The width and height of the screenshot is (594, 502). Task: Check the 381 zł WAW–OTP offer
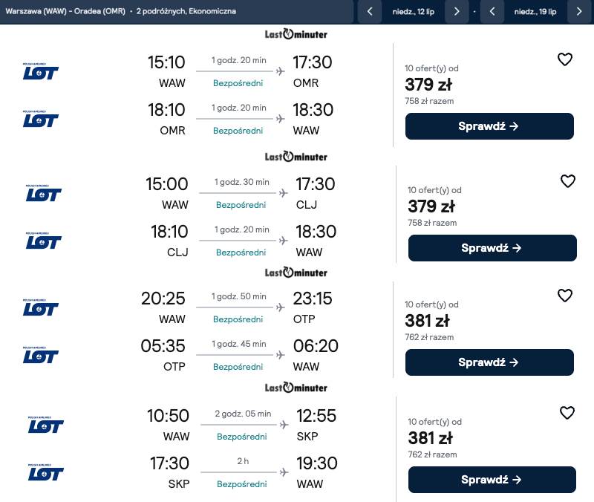click(x=489, y=362)
